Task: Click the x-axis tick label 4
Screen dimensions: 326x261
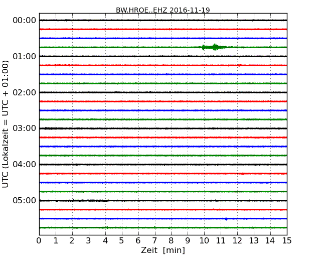Action: (x=105, y=241)
